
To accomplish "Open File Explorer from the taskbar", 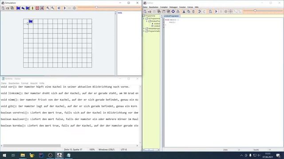I will [x=23, y=155].
